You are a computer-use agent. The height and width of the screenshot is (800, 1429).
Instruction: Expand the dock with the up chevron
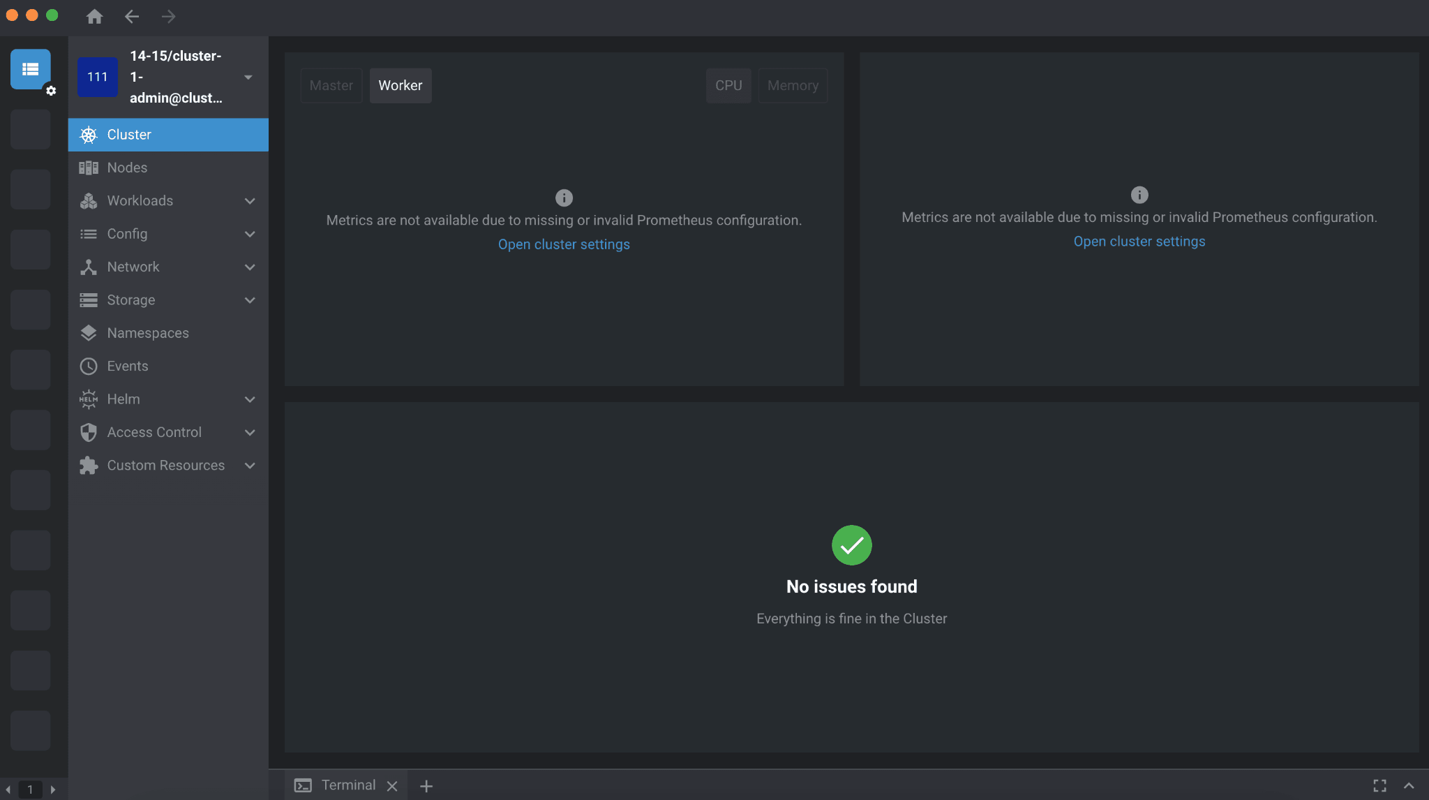1409,785
